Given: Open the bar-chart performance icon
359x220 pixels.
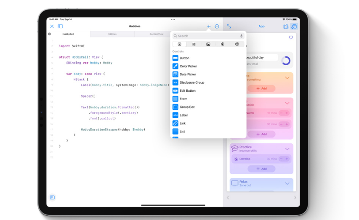Looking at the screenshot, I should tap(286, 27).
